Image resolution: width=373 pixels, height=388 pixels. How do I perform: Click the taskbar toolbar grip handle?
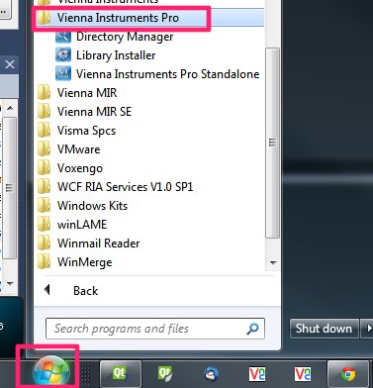click(x=86, y=374)
